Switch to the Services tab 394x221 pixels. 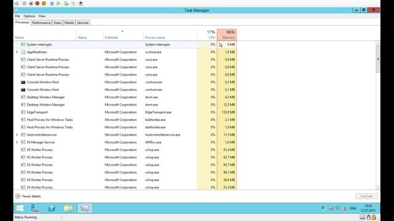pos(82,23)
